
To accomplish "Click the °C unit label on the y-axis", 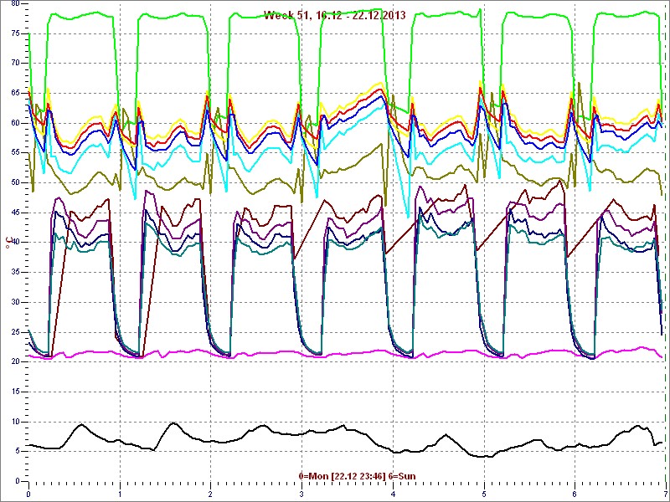I will (8, 243).
